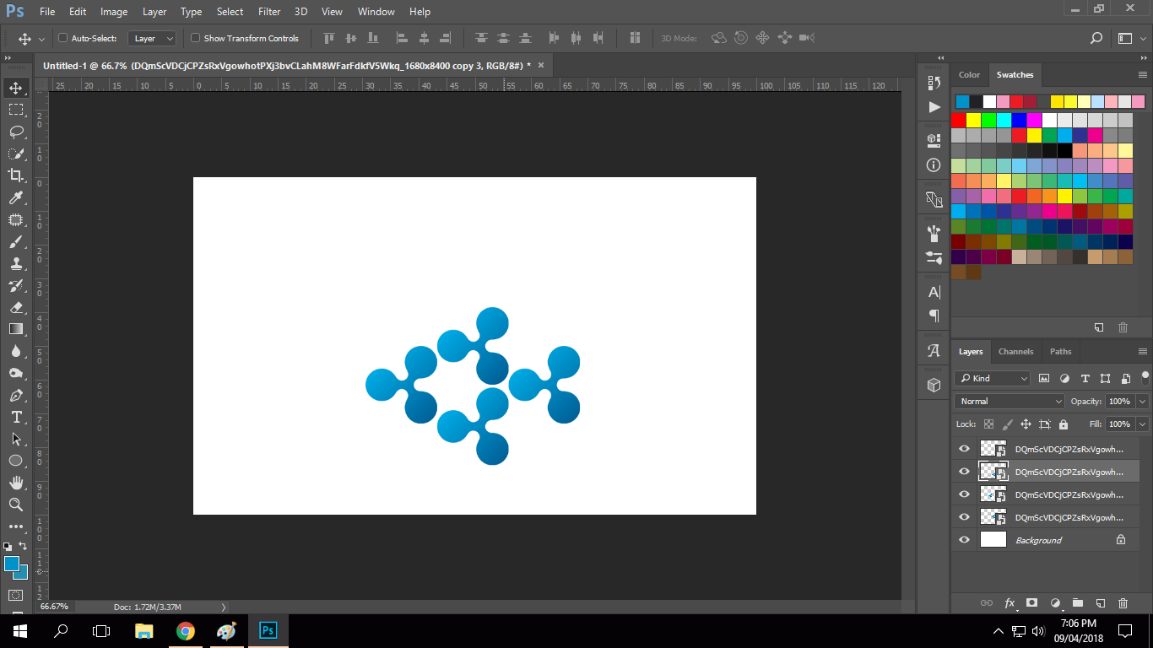
Task: Select the Horizontal Type tool
Action: point(16,417)
